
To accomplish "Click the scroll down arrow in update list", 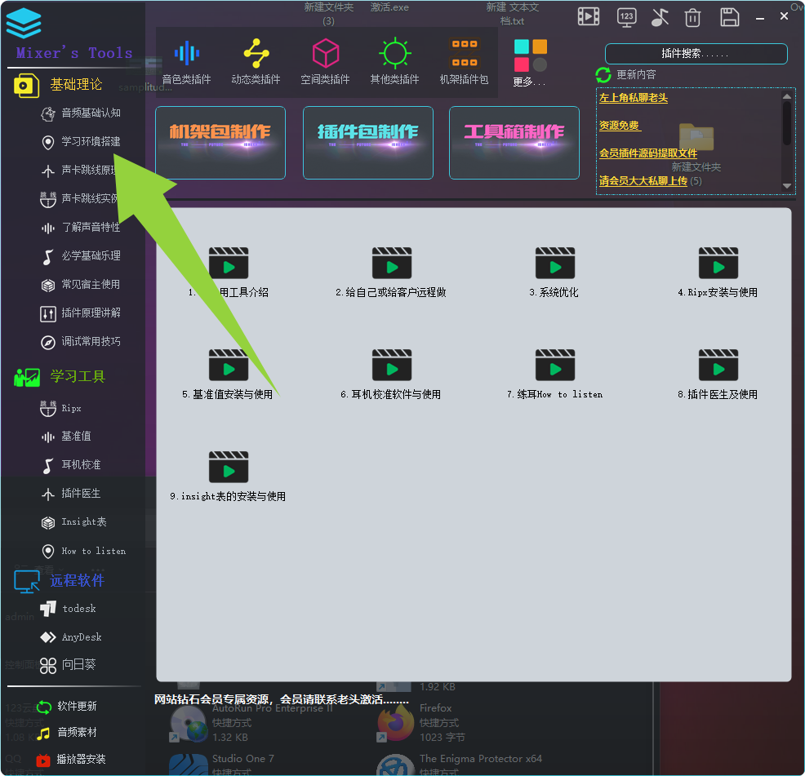I will tap(786, 186).
